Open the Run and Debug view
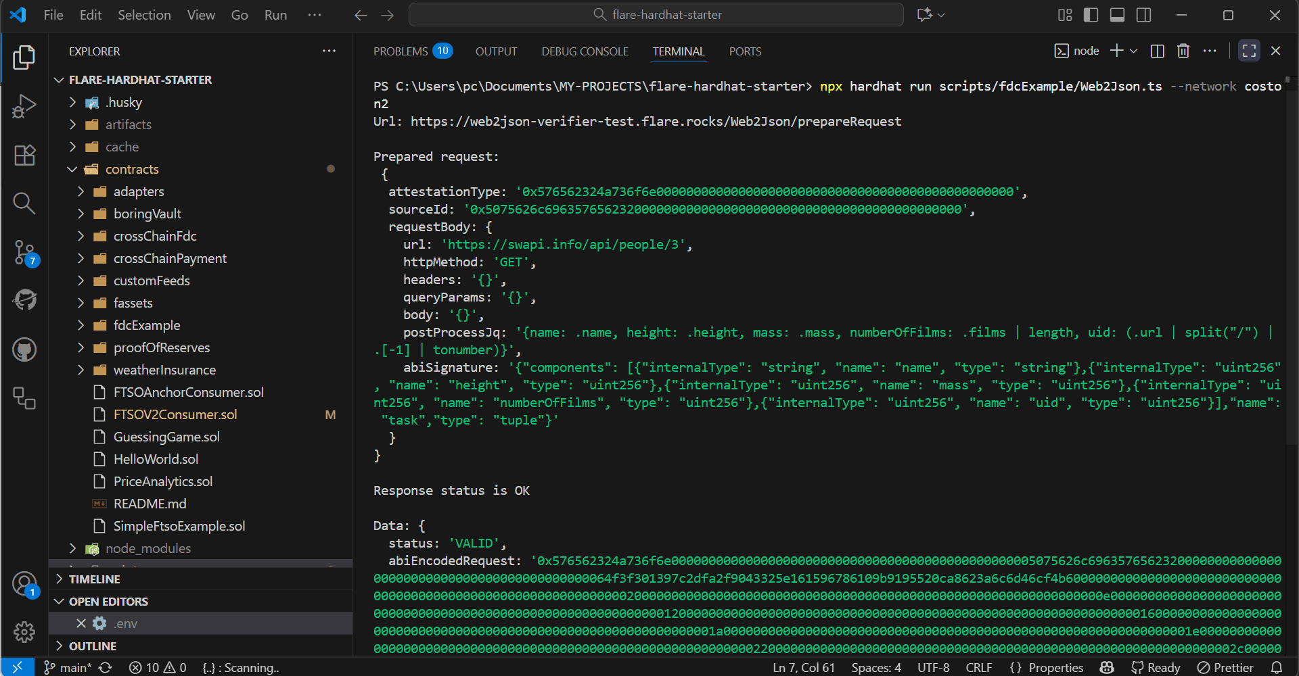 tap(24, 106)
